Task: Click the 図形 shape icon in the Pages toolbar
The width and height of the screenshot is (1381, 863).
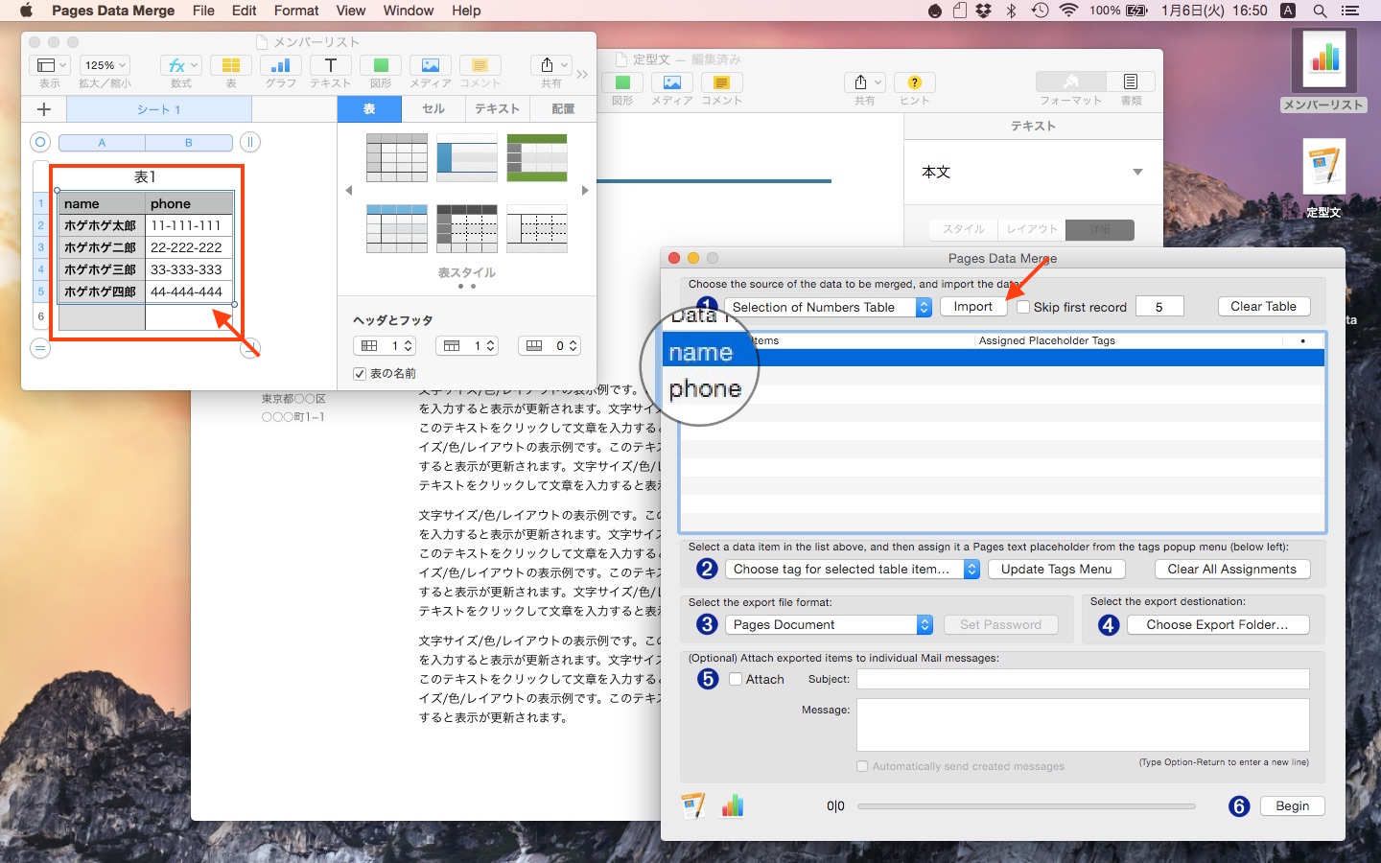Action: [x=622, y=82]
